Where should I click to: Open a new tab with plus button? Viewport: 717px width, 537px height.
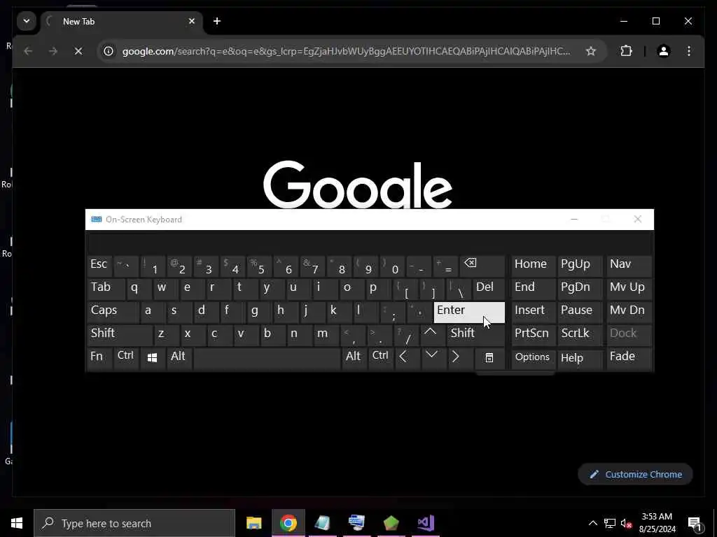217,21
